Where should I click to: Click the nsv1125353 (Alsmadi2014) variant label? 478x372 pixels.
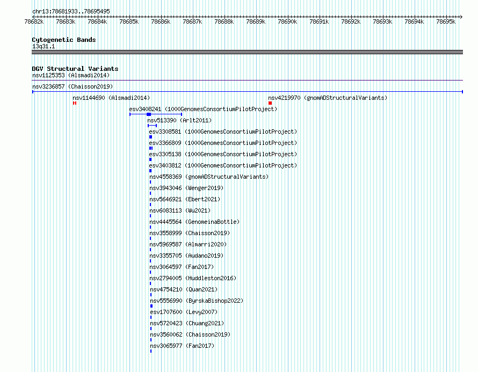point(71,75)
